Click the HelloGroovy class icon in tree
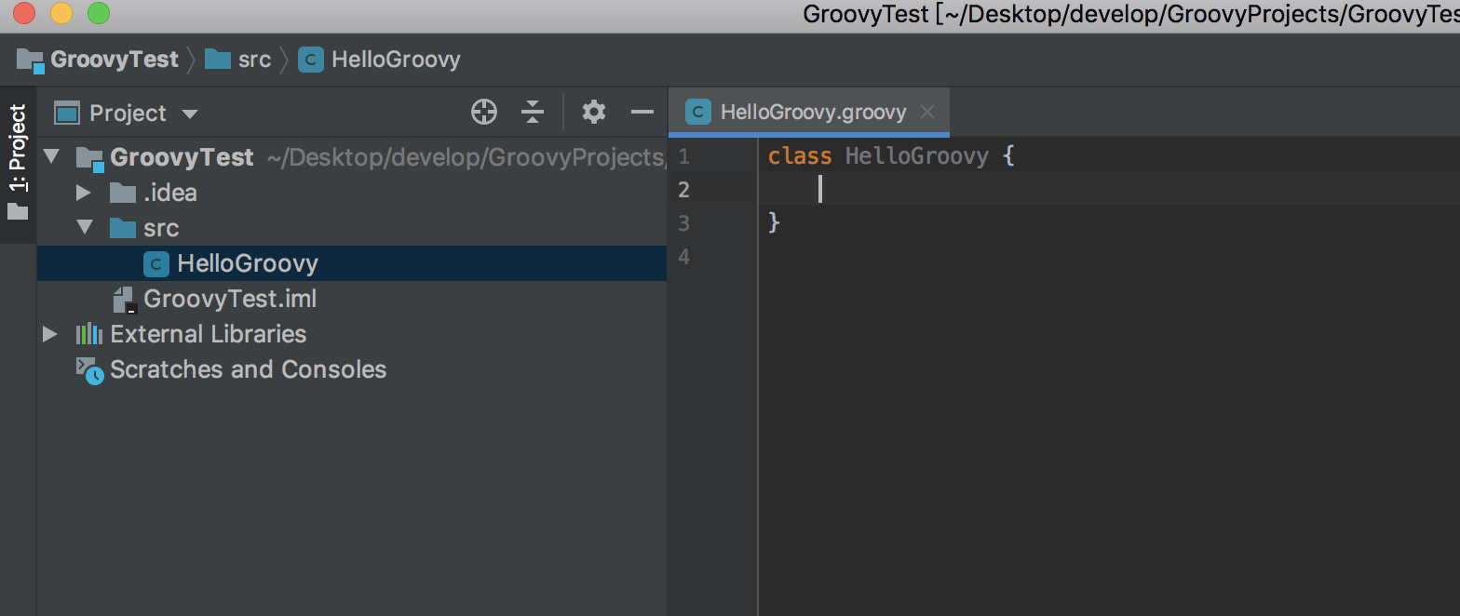 156,264
